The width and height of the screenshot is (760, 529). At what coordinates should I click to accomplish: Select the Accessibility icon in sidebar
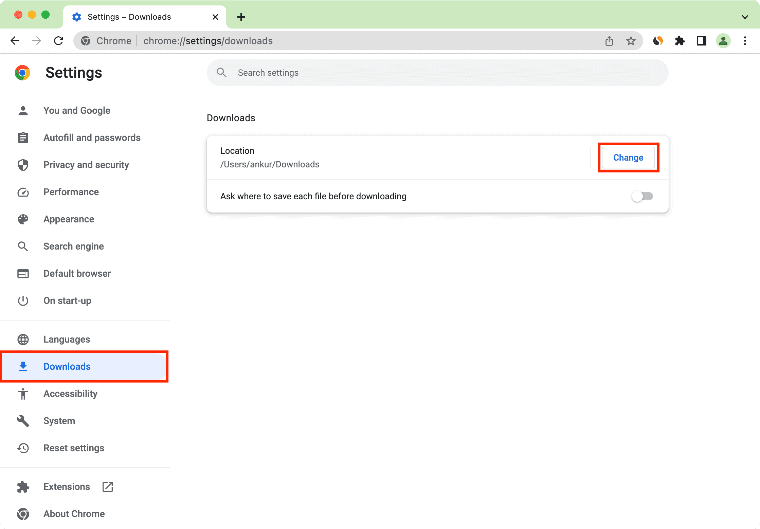point(23,394)
